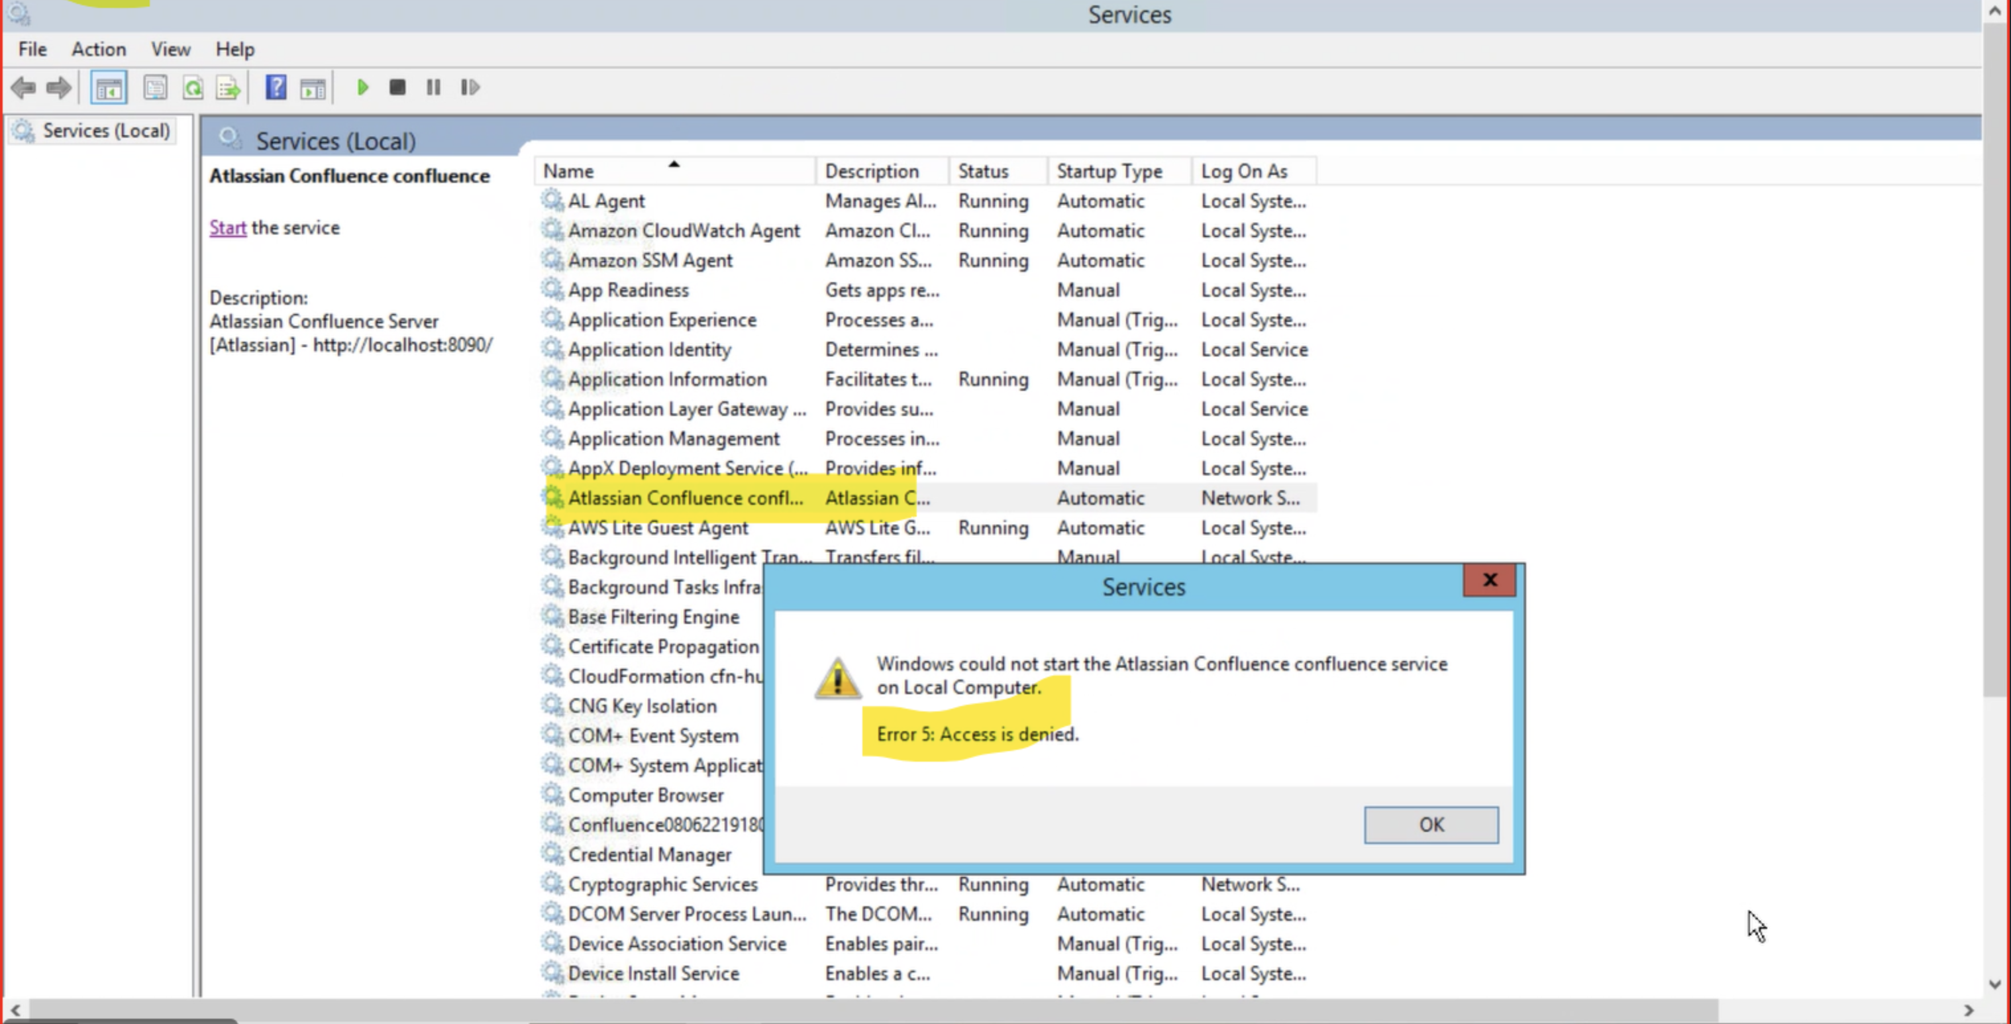The image size is (2011, 1024).
Task: Sort services by the Name column header
Action: [569, 171]
